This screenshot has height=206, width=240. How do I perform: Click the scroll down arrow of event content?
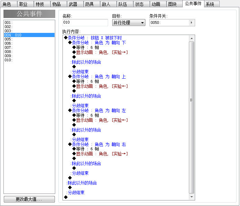[192, 197]
